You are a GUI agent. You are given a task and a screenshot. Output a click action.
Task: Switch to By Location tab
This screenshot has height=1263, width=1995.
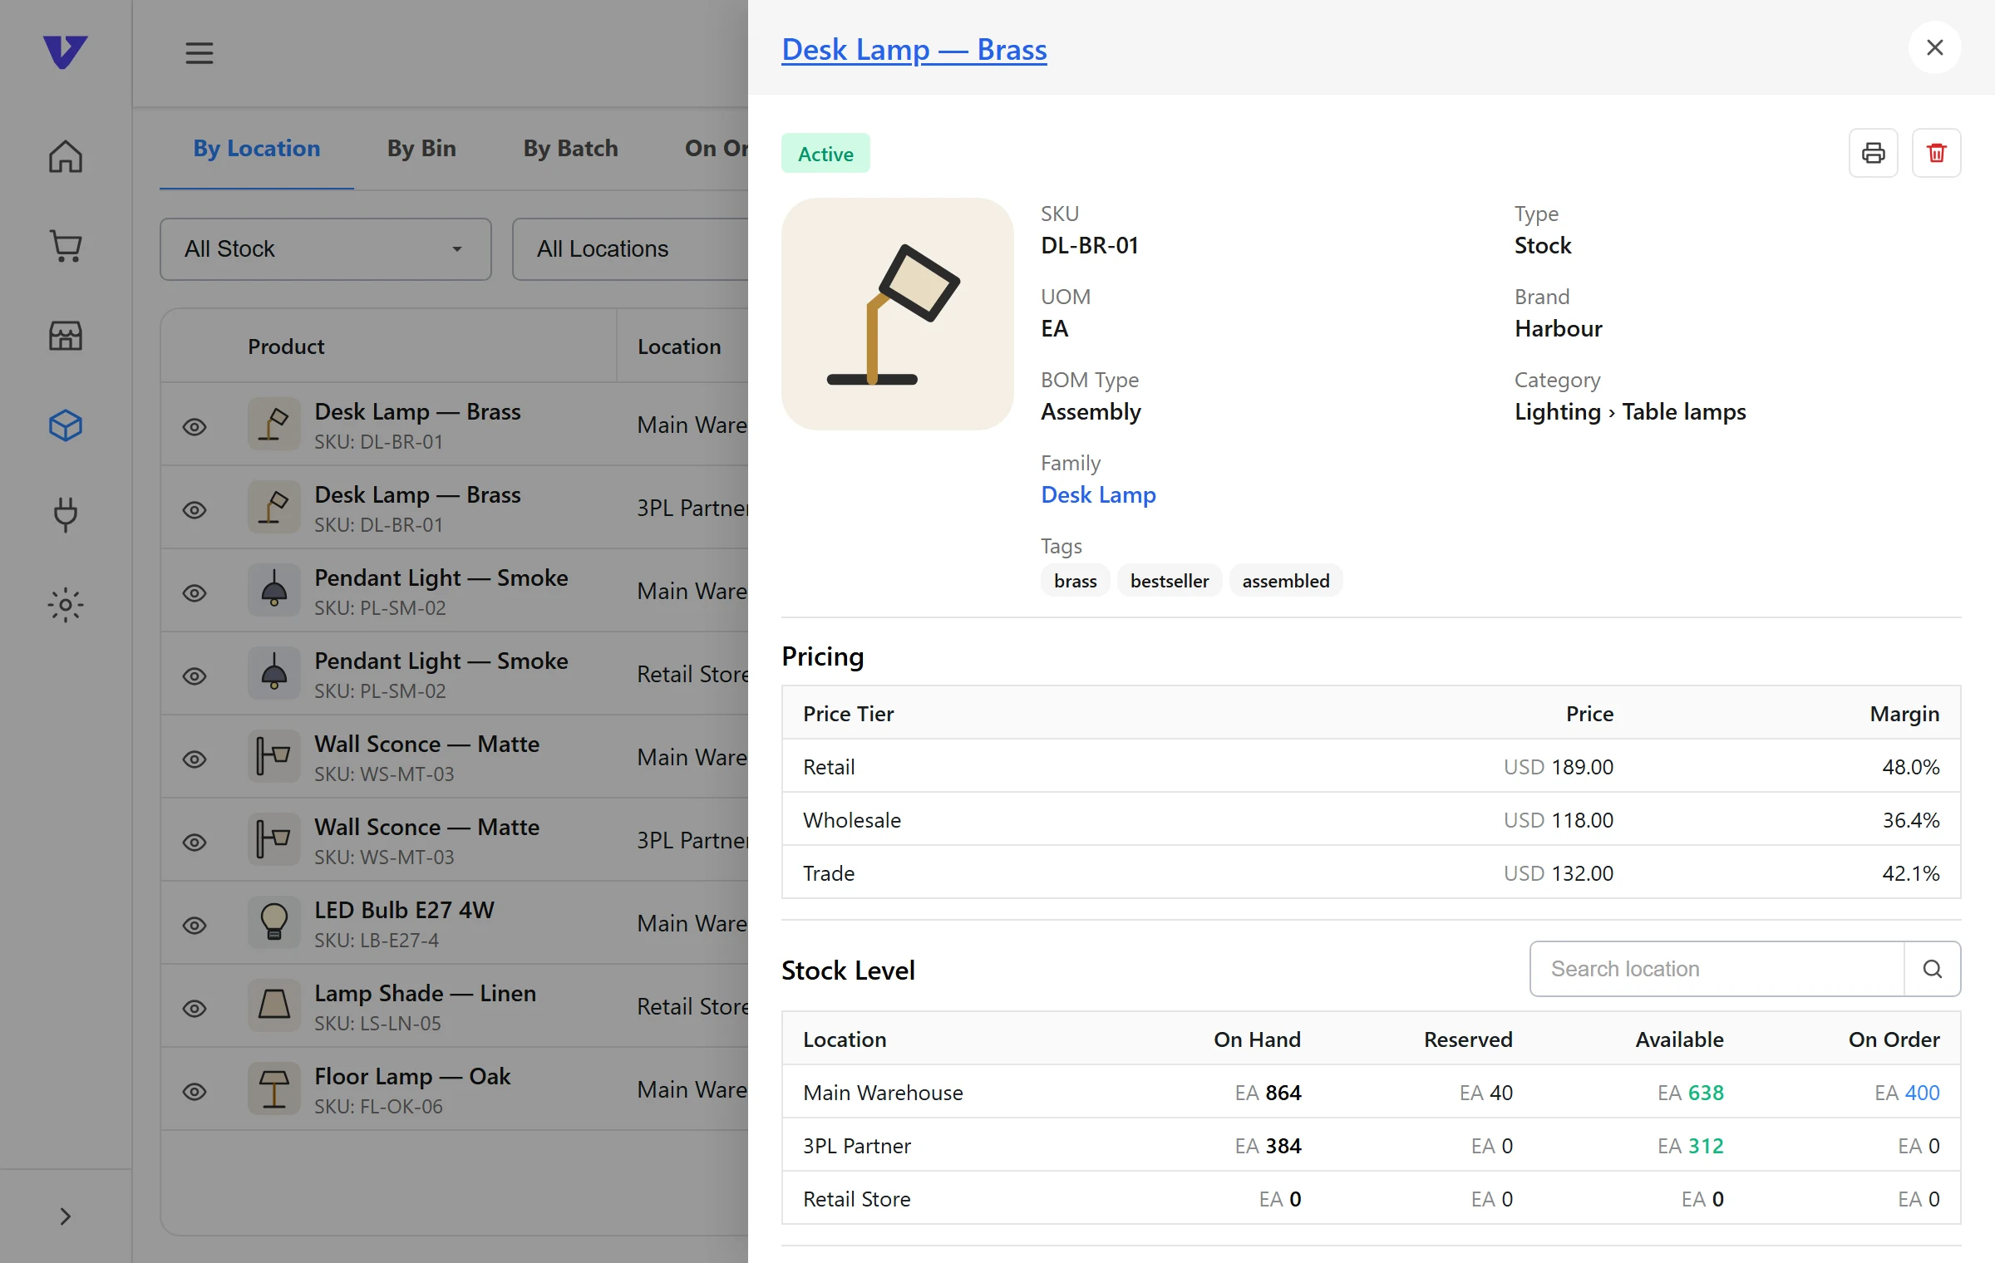tap(257, 148)
